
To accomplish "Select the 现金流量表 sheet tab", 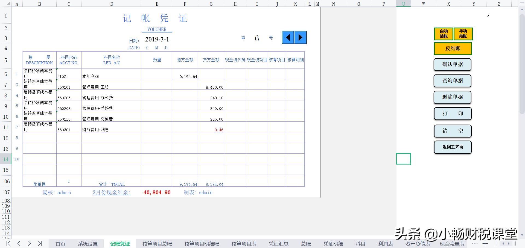I will pos(452,244).
